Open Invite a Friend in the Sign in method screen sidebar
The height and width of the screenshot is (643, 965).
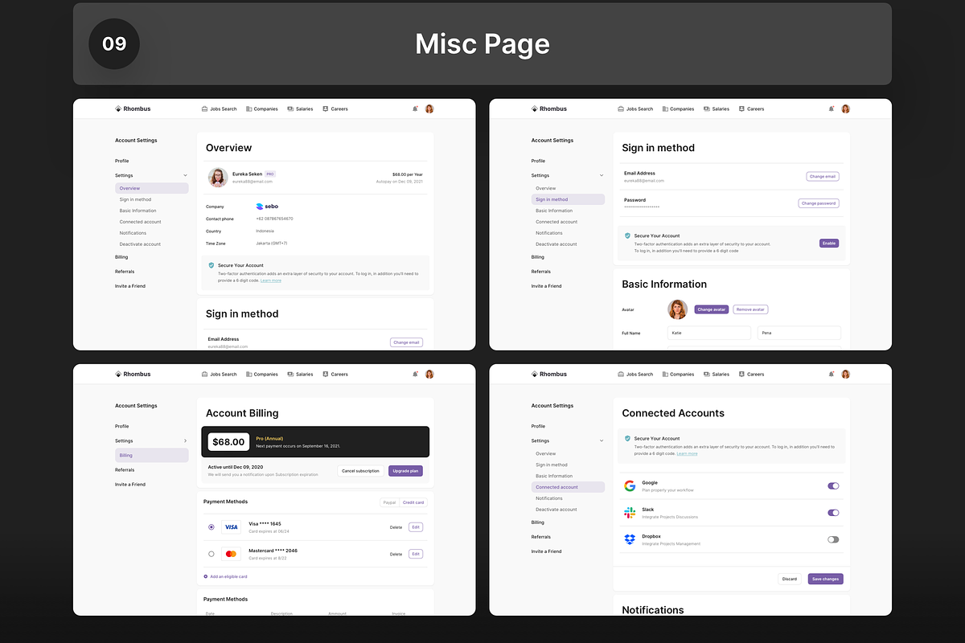(x=547, y=286)
